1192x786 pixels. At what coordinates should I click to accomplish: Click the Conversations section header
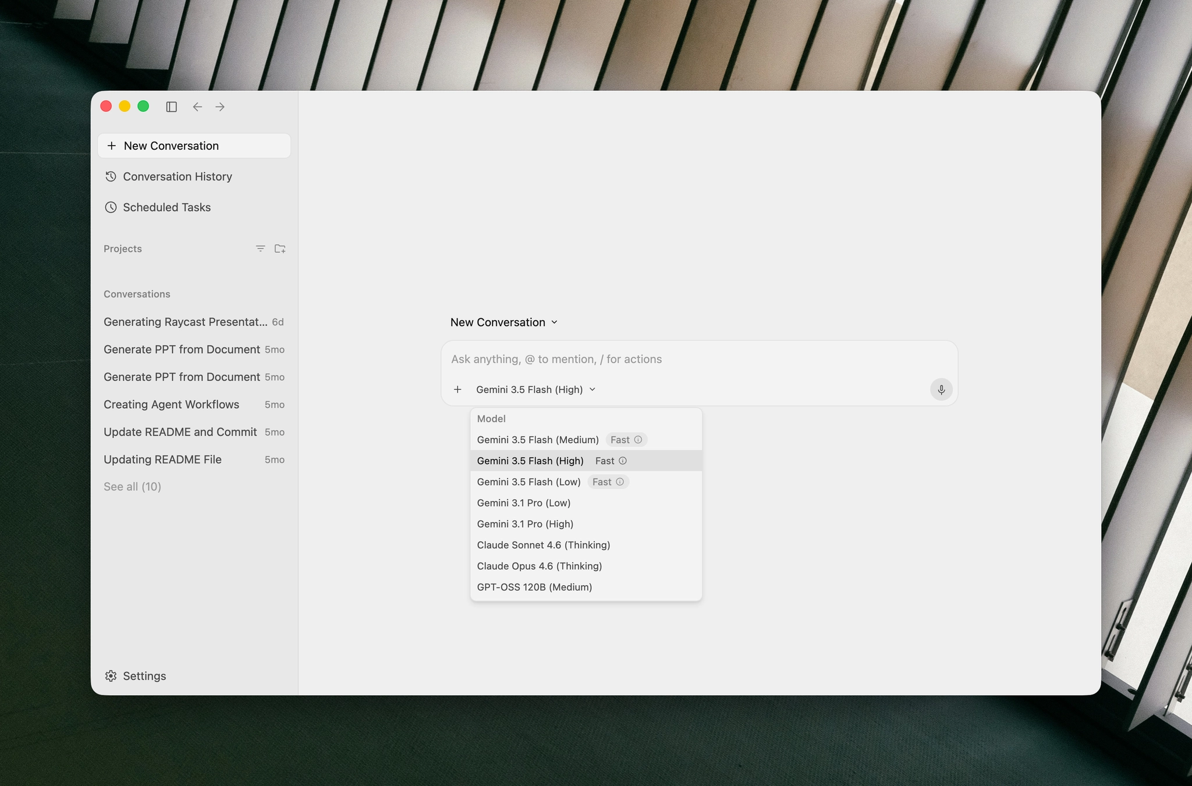click(x=137, y=294)
